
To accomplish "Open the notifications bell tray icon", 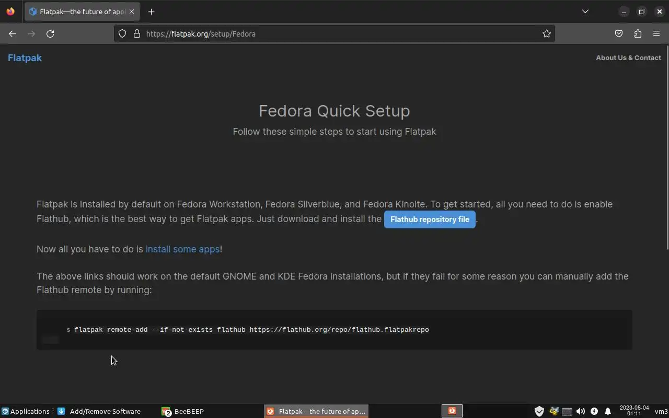I will tap(607, 411).
